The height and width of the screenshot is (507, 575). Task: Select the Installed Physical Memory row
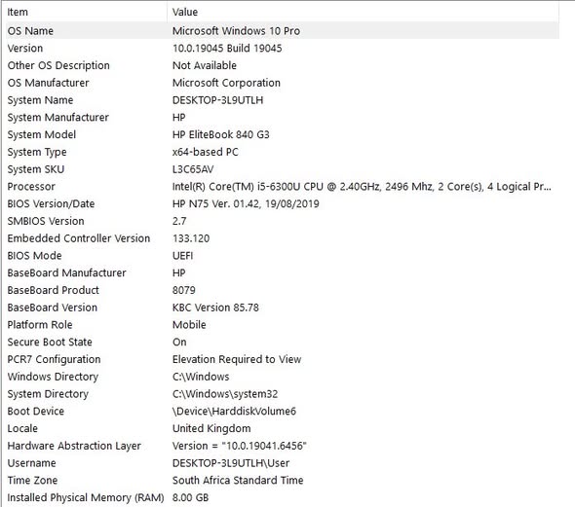pos(283,497)
